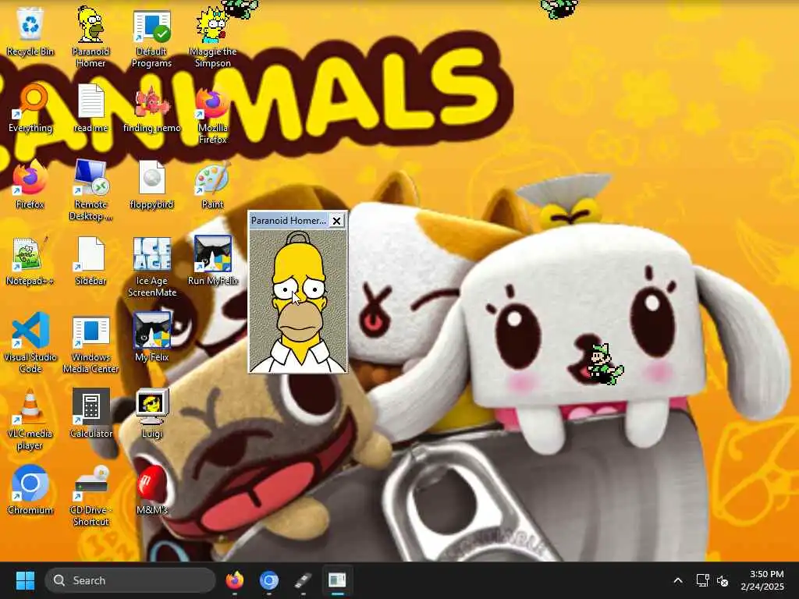Click Homer's face in the Paranoid Homer window

click(x=299, y=300)
